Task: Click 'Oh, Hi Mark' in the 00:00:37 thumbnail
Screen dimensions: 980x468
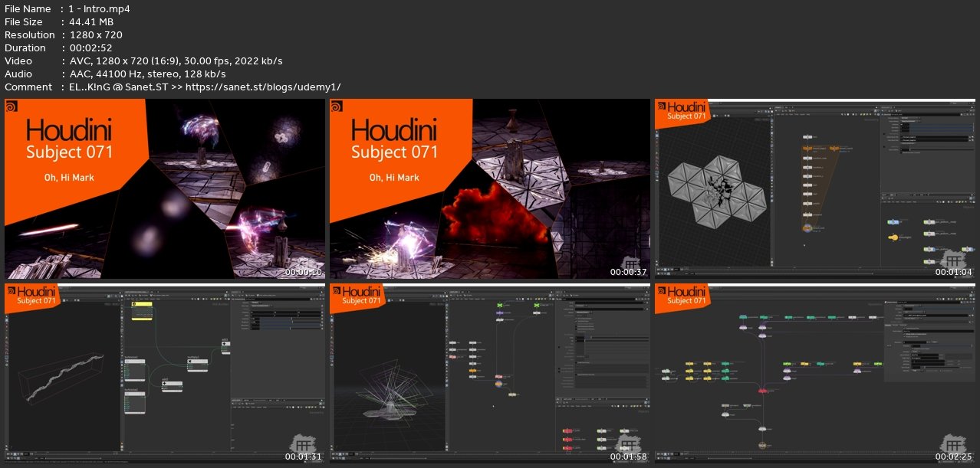Action: point(394,178)
